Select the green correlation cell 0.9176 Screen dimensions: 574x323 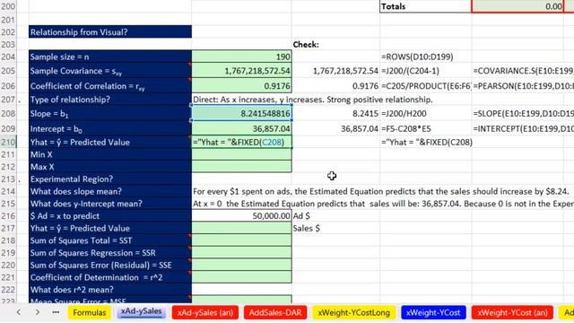(241, 86)
